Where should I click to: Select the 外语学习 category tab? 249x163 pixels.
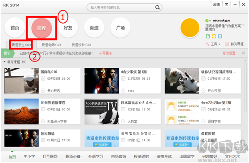click(x=95, y=156)
